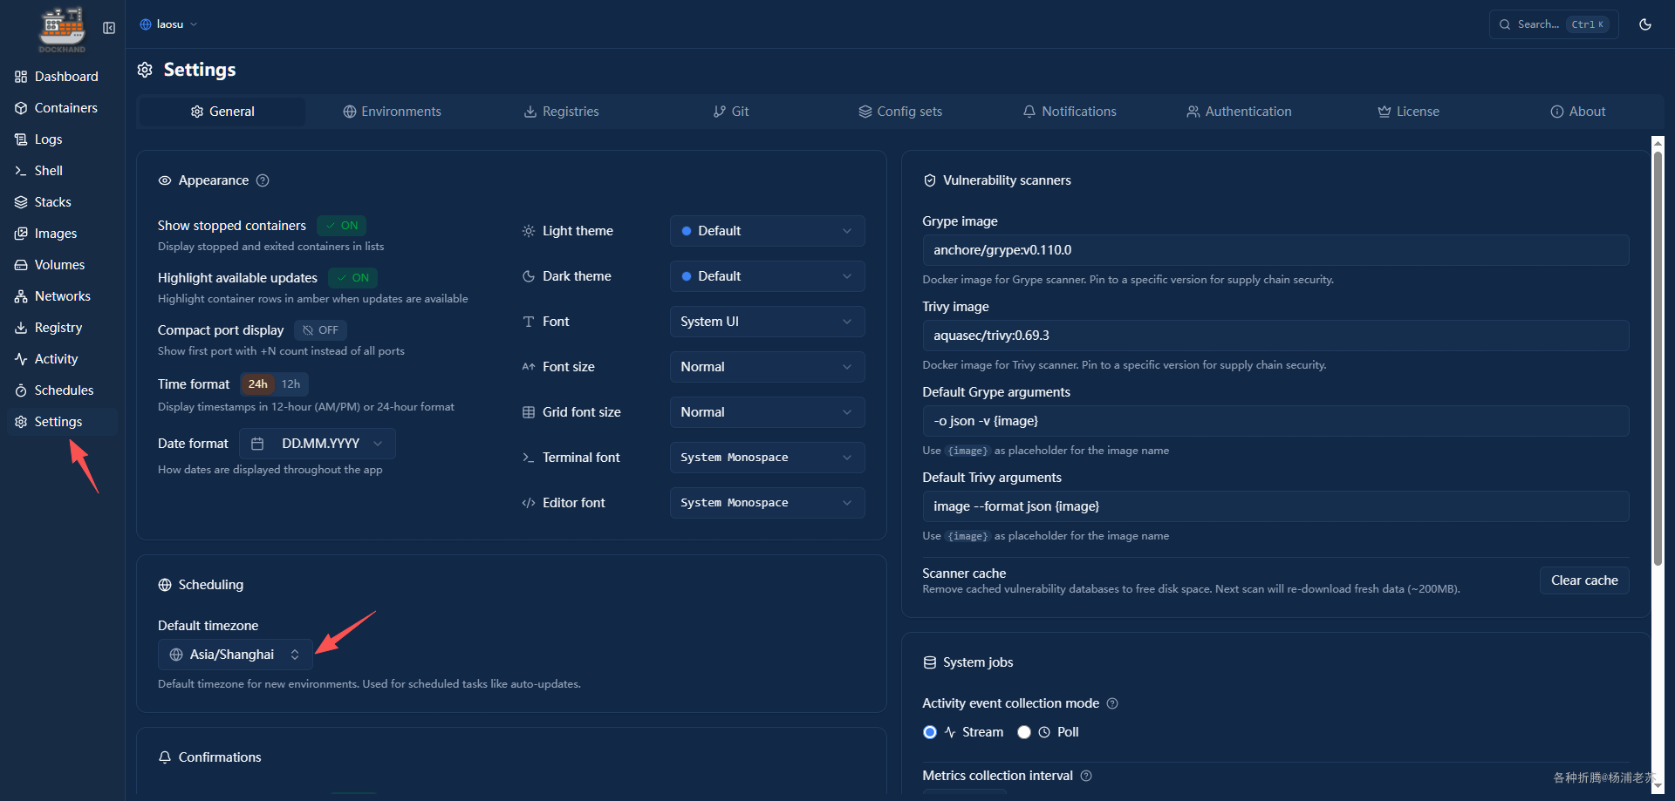
Task: Click the Networks icon in the sidebar
Action: pyautogui.click(x=21, y=296)
